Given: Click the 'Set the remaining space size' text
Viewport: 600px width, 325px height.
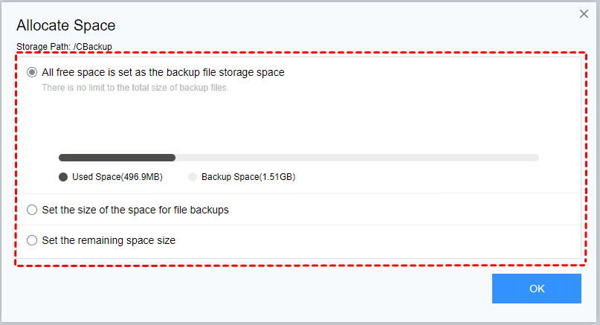Looking at the screenshot, I should click(x=109, y=240).
